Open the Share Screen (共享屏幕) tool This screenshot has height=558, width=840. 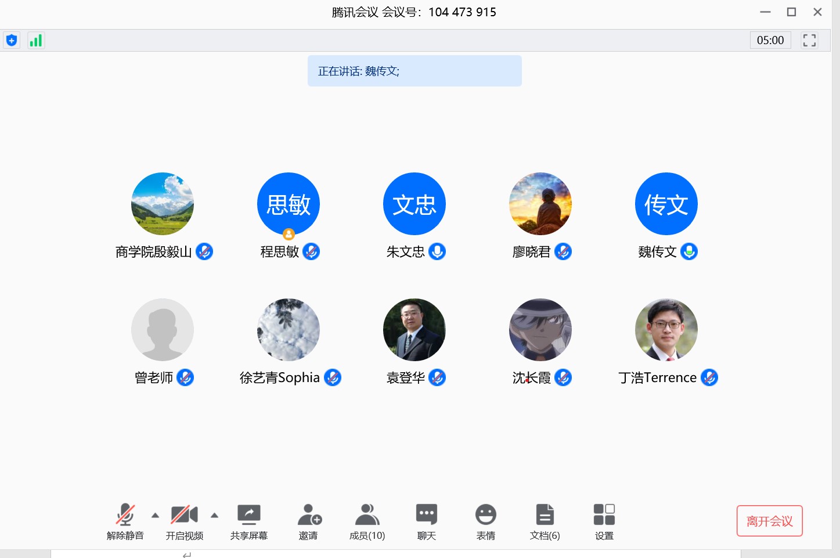pos(248,521)
